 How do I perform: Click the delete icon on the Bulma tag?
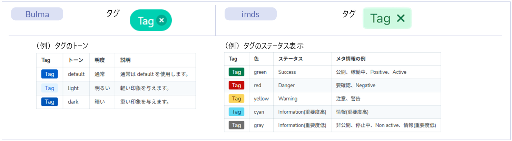tap(161, 21)
